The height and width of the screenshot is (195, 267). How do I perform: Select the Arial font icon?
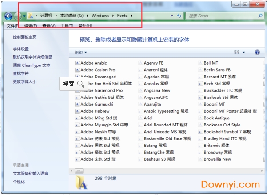point(140,118)
